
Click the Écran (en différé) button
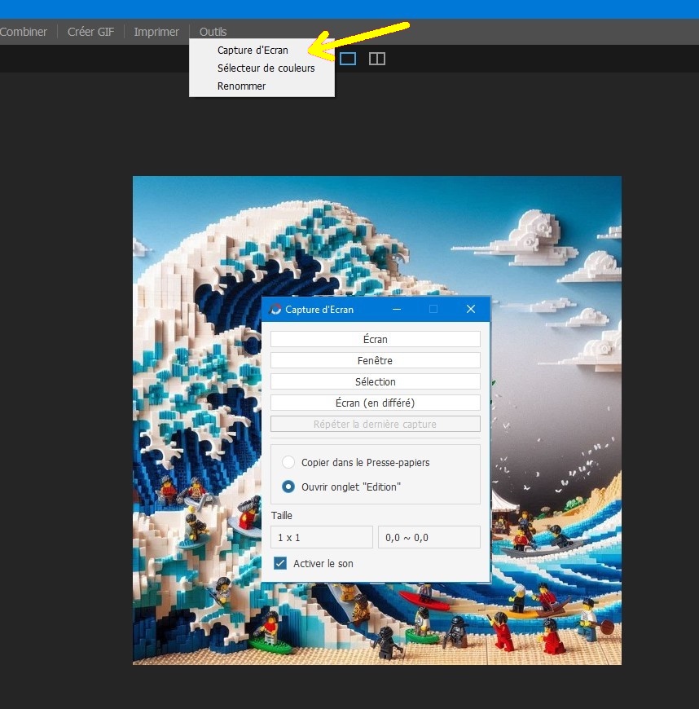coord(376,403)
